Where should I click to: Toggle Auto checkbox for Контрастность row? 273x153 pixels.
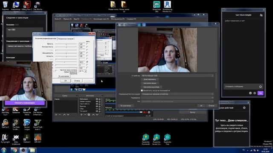pos(87,47)
